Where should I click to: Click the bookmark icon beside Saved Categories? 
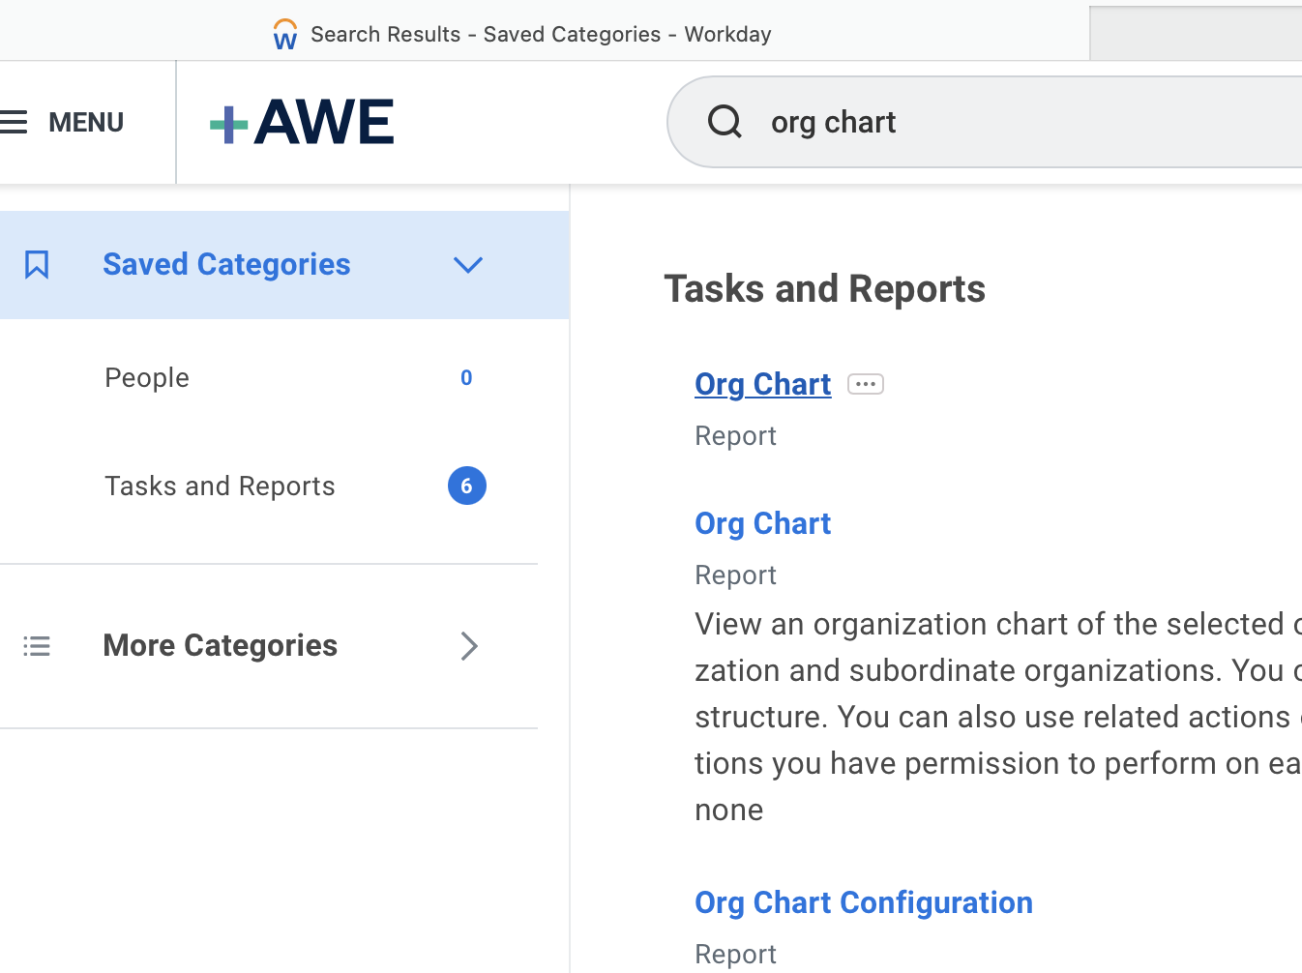(x=37, y=263)
